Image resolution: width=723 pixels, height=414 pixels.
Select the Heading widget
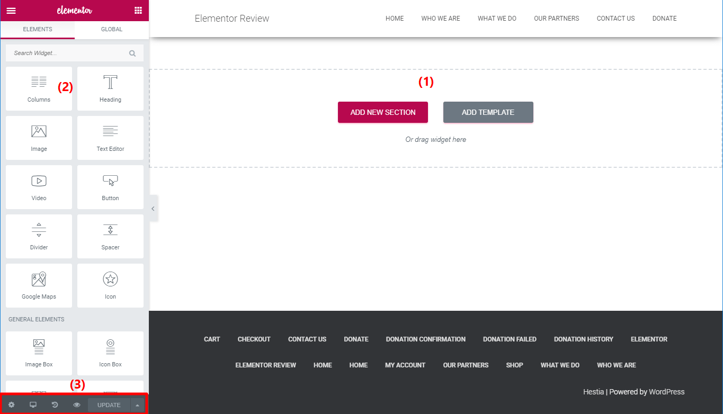click(x=110, y=88)
